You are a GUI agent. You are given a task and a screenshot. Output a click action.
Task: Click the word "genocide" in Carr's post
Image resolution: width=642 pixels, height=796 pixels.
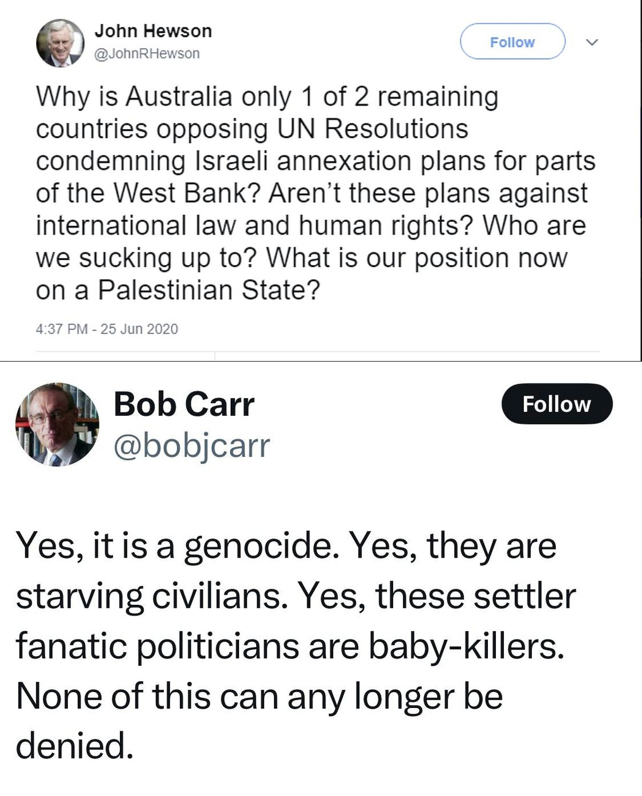[x=261, y=546]
